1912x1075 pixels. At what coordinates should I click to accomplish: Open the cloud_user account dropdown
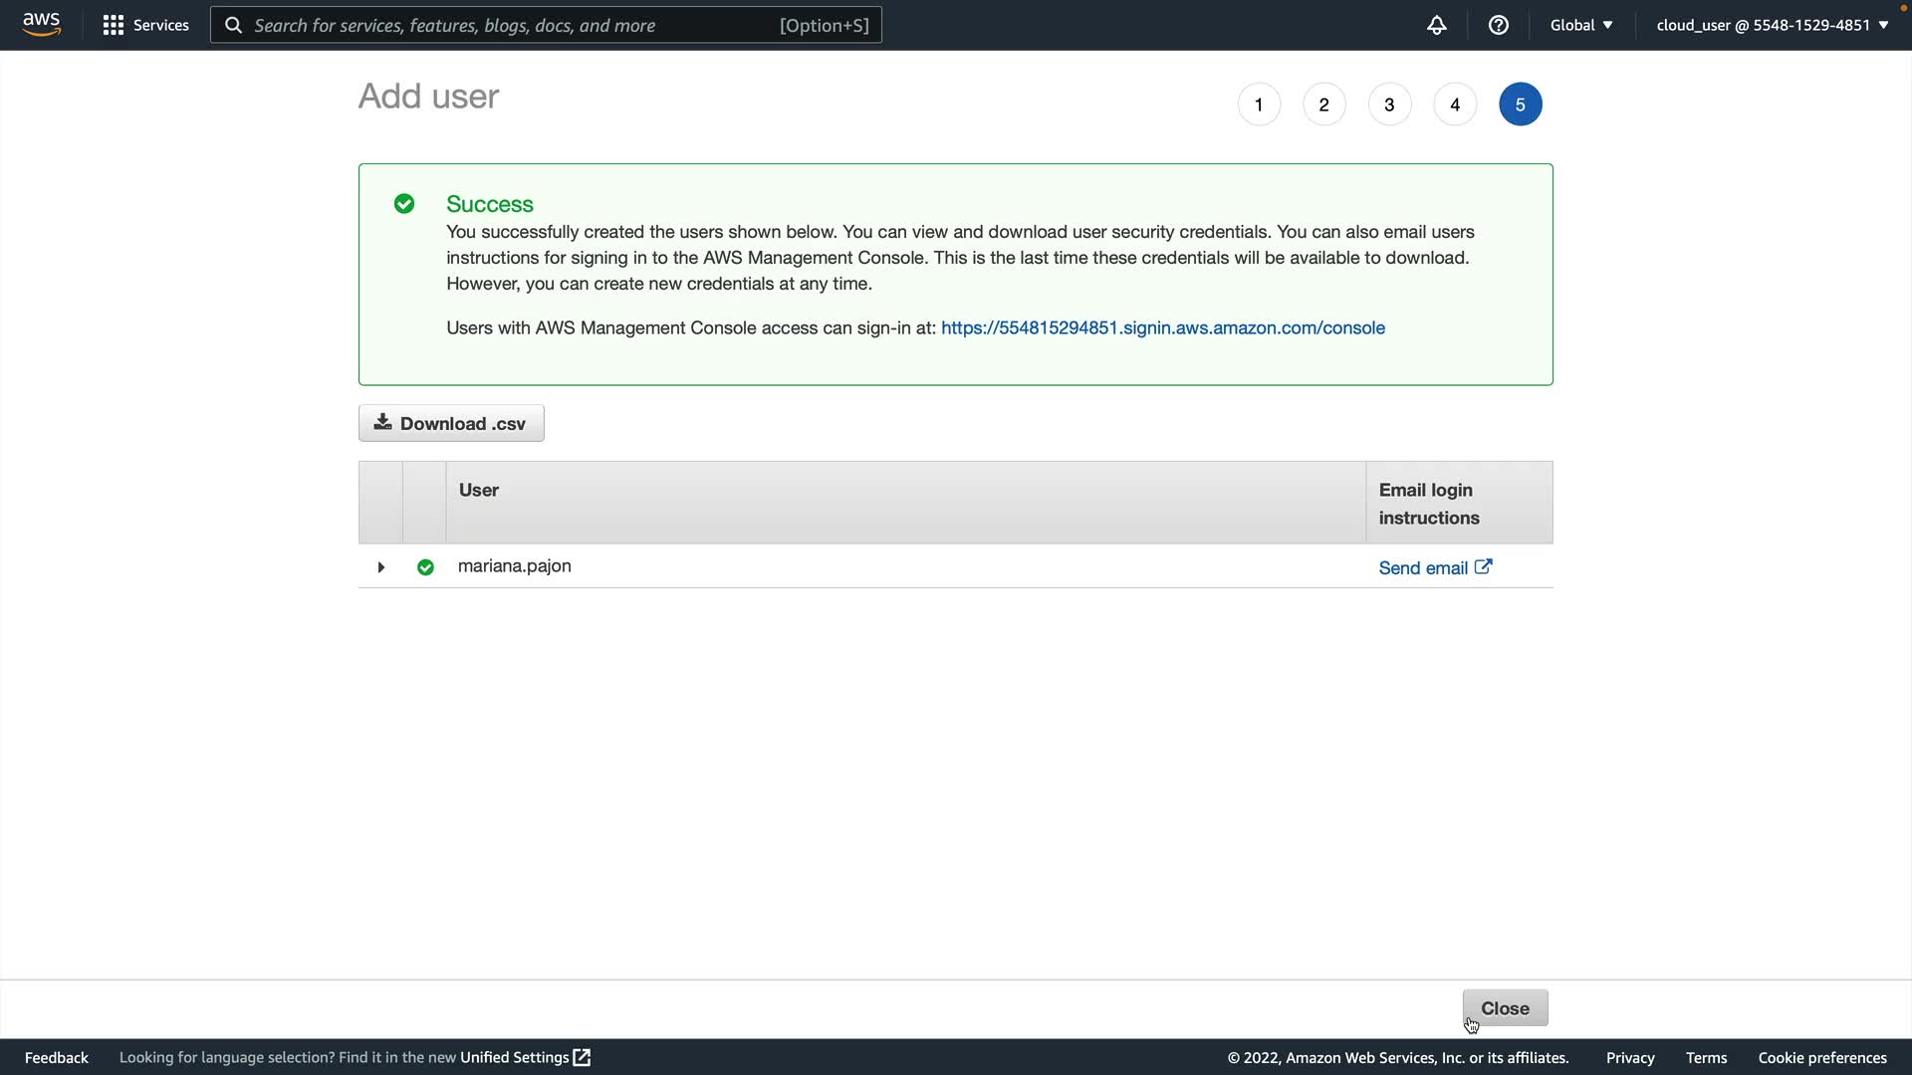pyautogui.click(x=1772, y=25)
